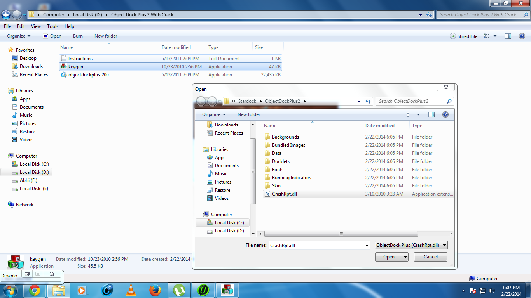Open the Backgrounds folder
The width and height of the screenshot is (531, 298).
(285, 137)
